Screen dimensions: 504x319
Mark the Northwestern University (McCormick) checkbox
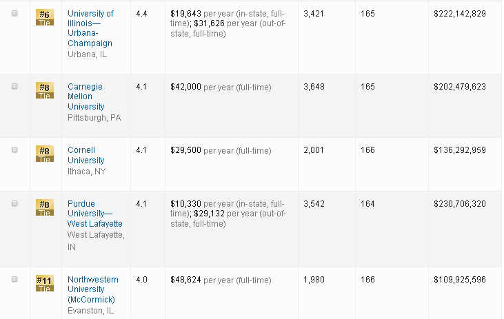tap(15, 280)
